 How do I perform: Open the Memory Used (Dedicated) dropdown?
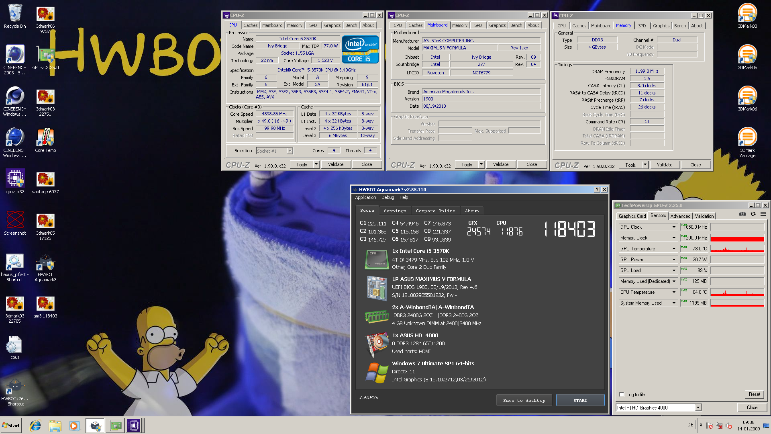click(674, 281)
